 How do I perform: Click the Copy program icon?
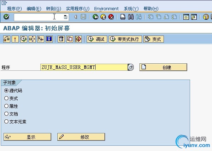point(70,39)
